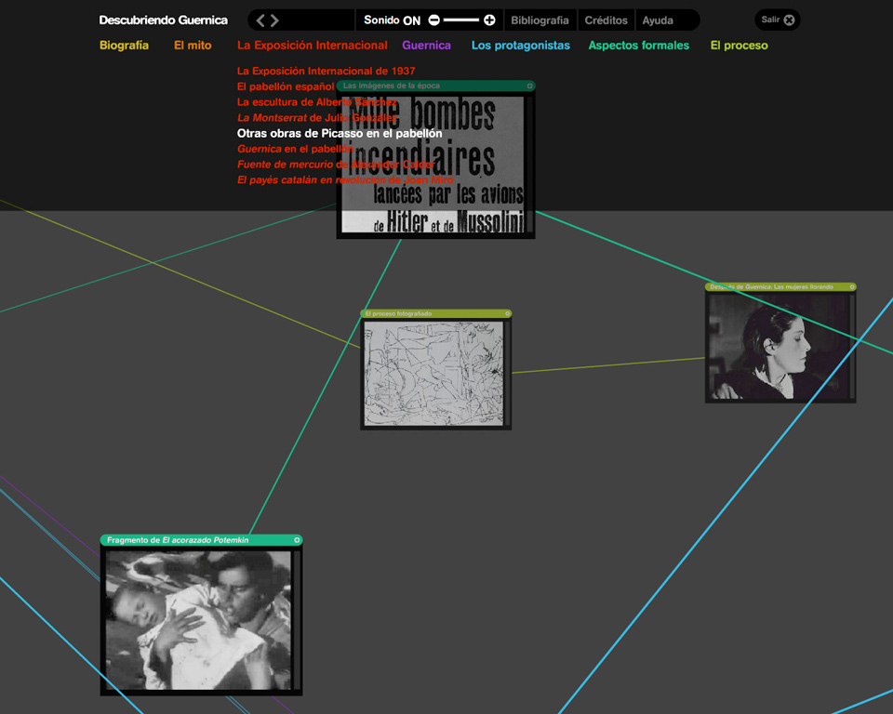The height and width of the screenshot is (714, 893).
Task: Open Créditos
Action: pyautogui.click(x=606, y=20)
